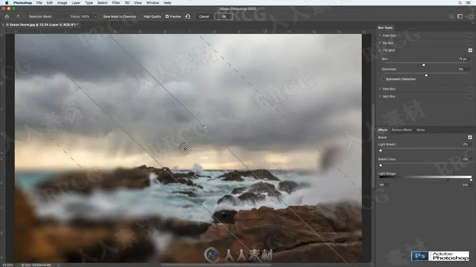Viewport: 476px width, 267px height.
Task: Select the blur pin tool icon
Action: pos(18,16)
